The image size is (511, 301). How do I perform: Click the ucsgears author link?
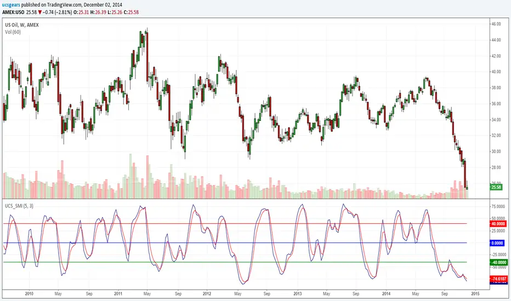tap(12, 5)
